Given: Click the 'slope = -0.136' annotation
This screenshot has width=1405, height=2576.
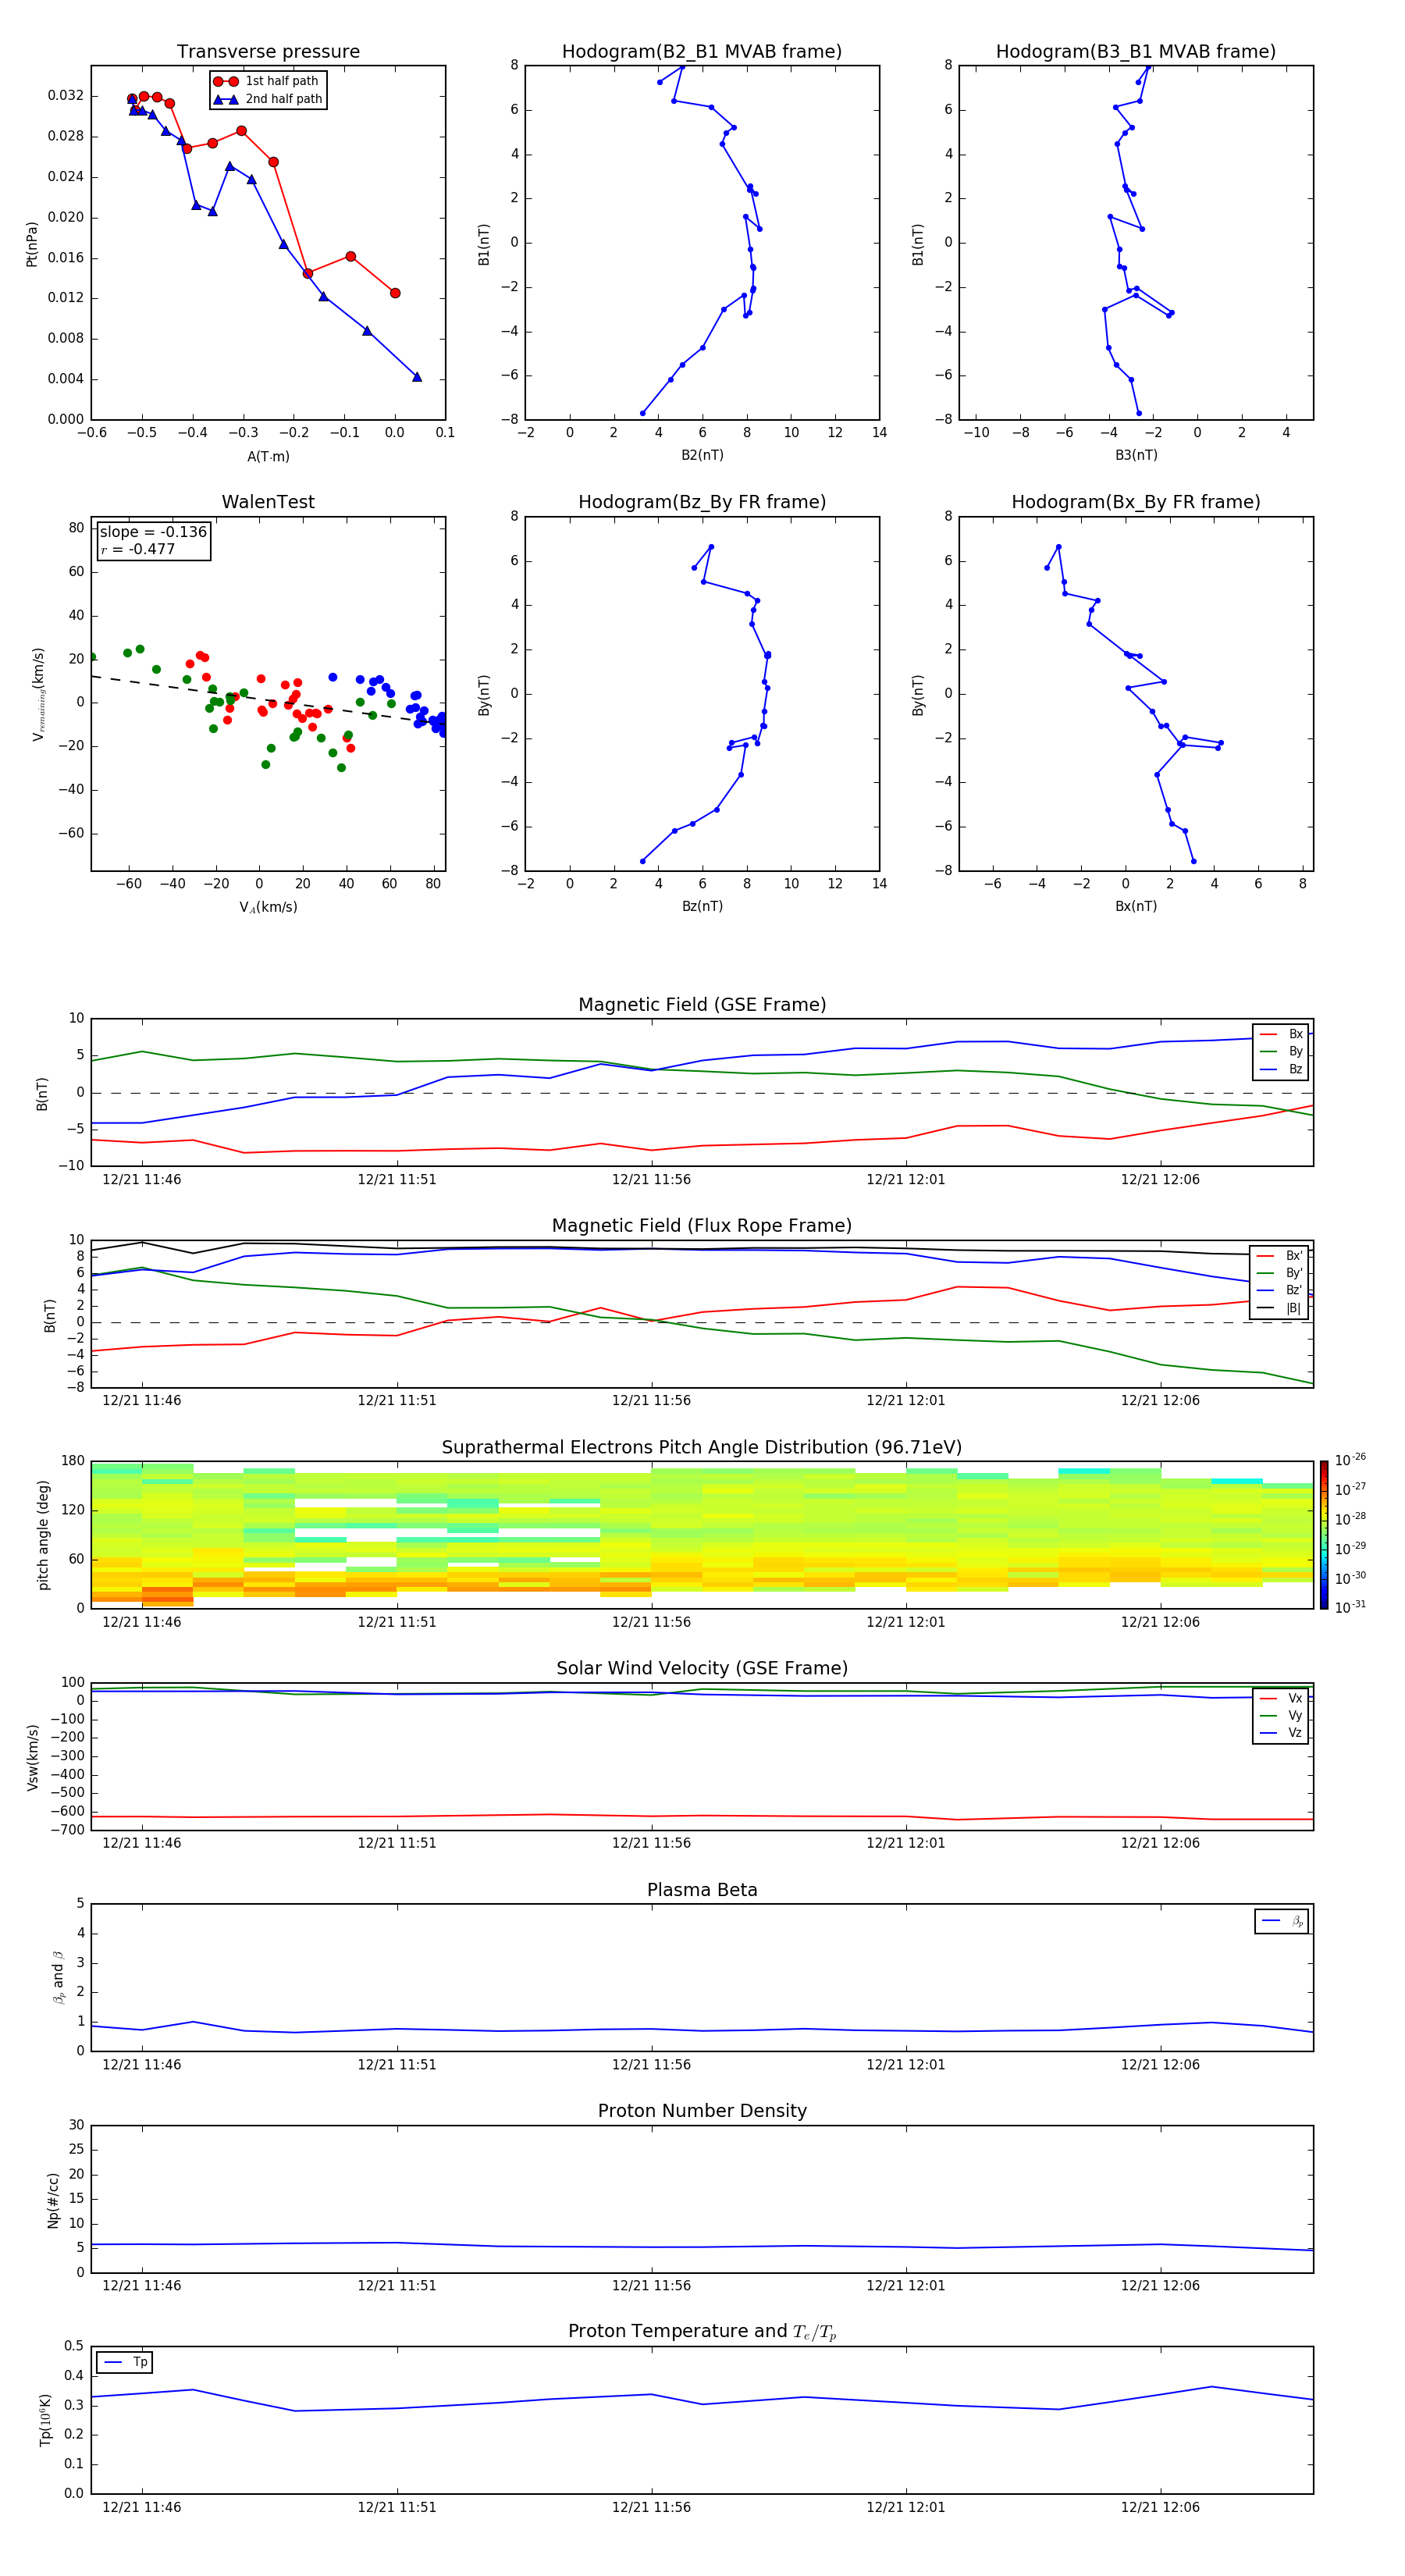Looking at the screenshot, I should click(153, 532).
